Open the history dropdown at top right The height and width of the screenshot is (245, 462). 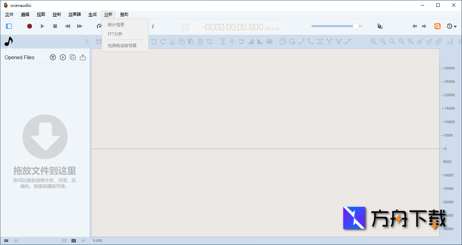click(x=451, y=26)
